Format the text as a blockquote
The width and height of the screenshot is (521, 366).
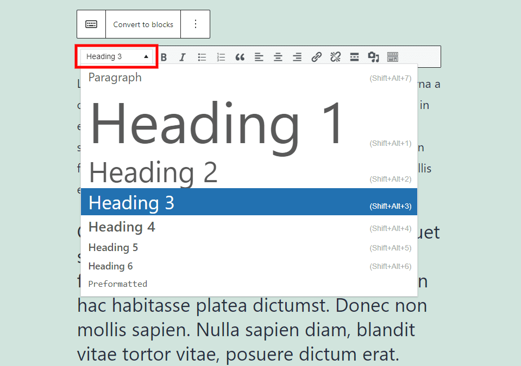[x=240, y=57]
